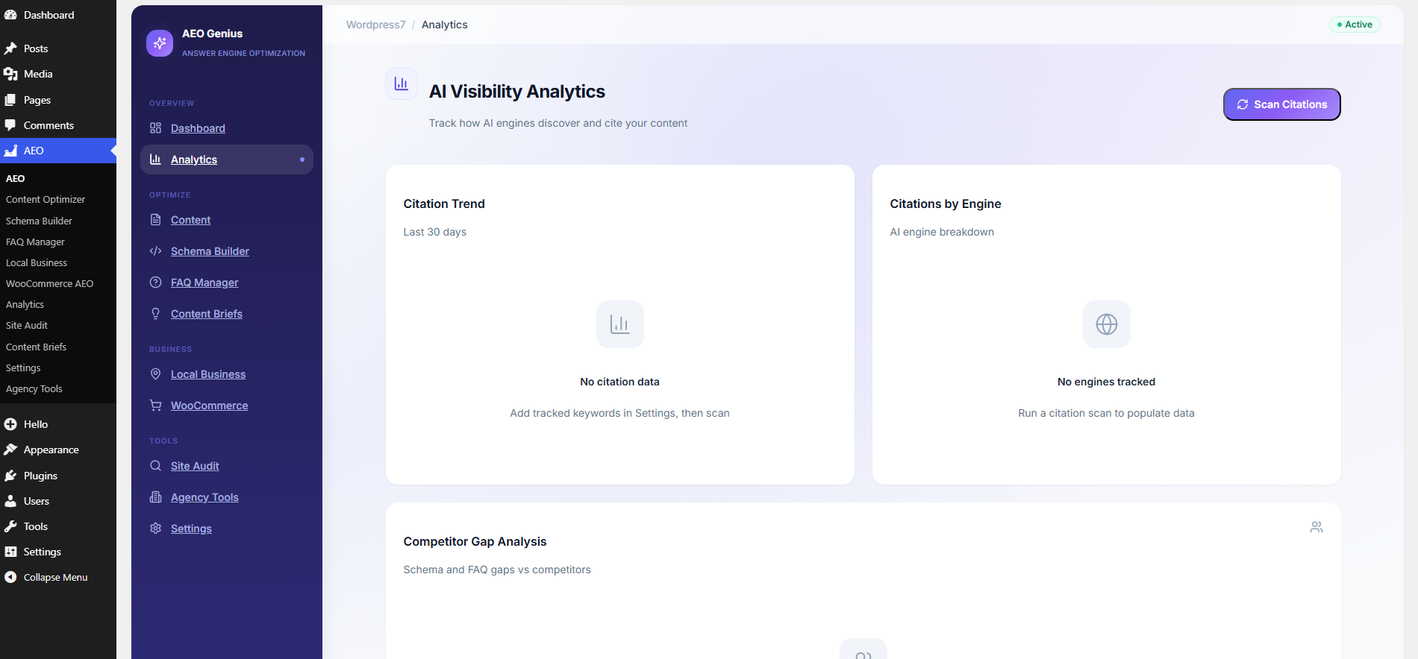Viewport: 1418px width, 659px height.
Task: Click the Citation Trend empty-state chart icon
Action: pos(620,324)
